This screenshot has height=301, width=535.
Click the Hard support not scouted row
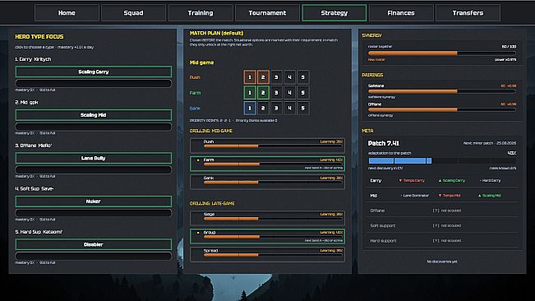(x=442, y=241)
